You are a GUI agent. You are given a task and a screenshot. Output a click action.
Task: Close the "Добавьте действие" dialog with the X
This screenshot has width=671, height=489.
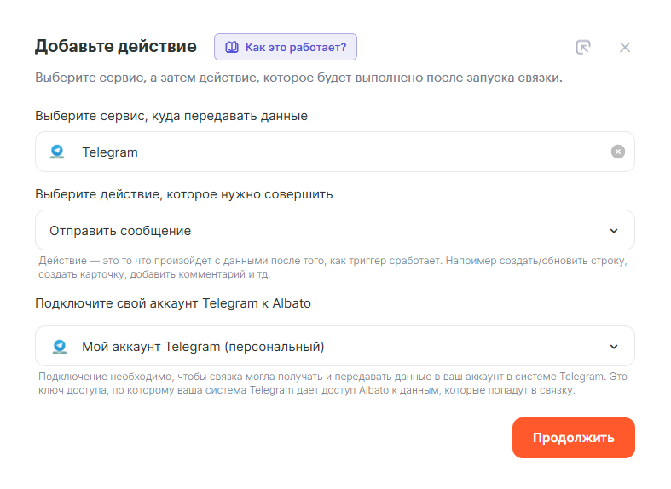(625, 48)
